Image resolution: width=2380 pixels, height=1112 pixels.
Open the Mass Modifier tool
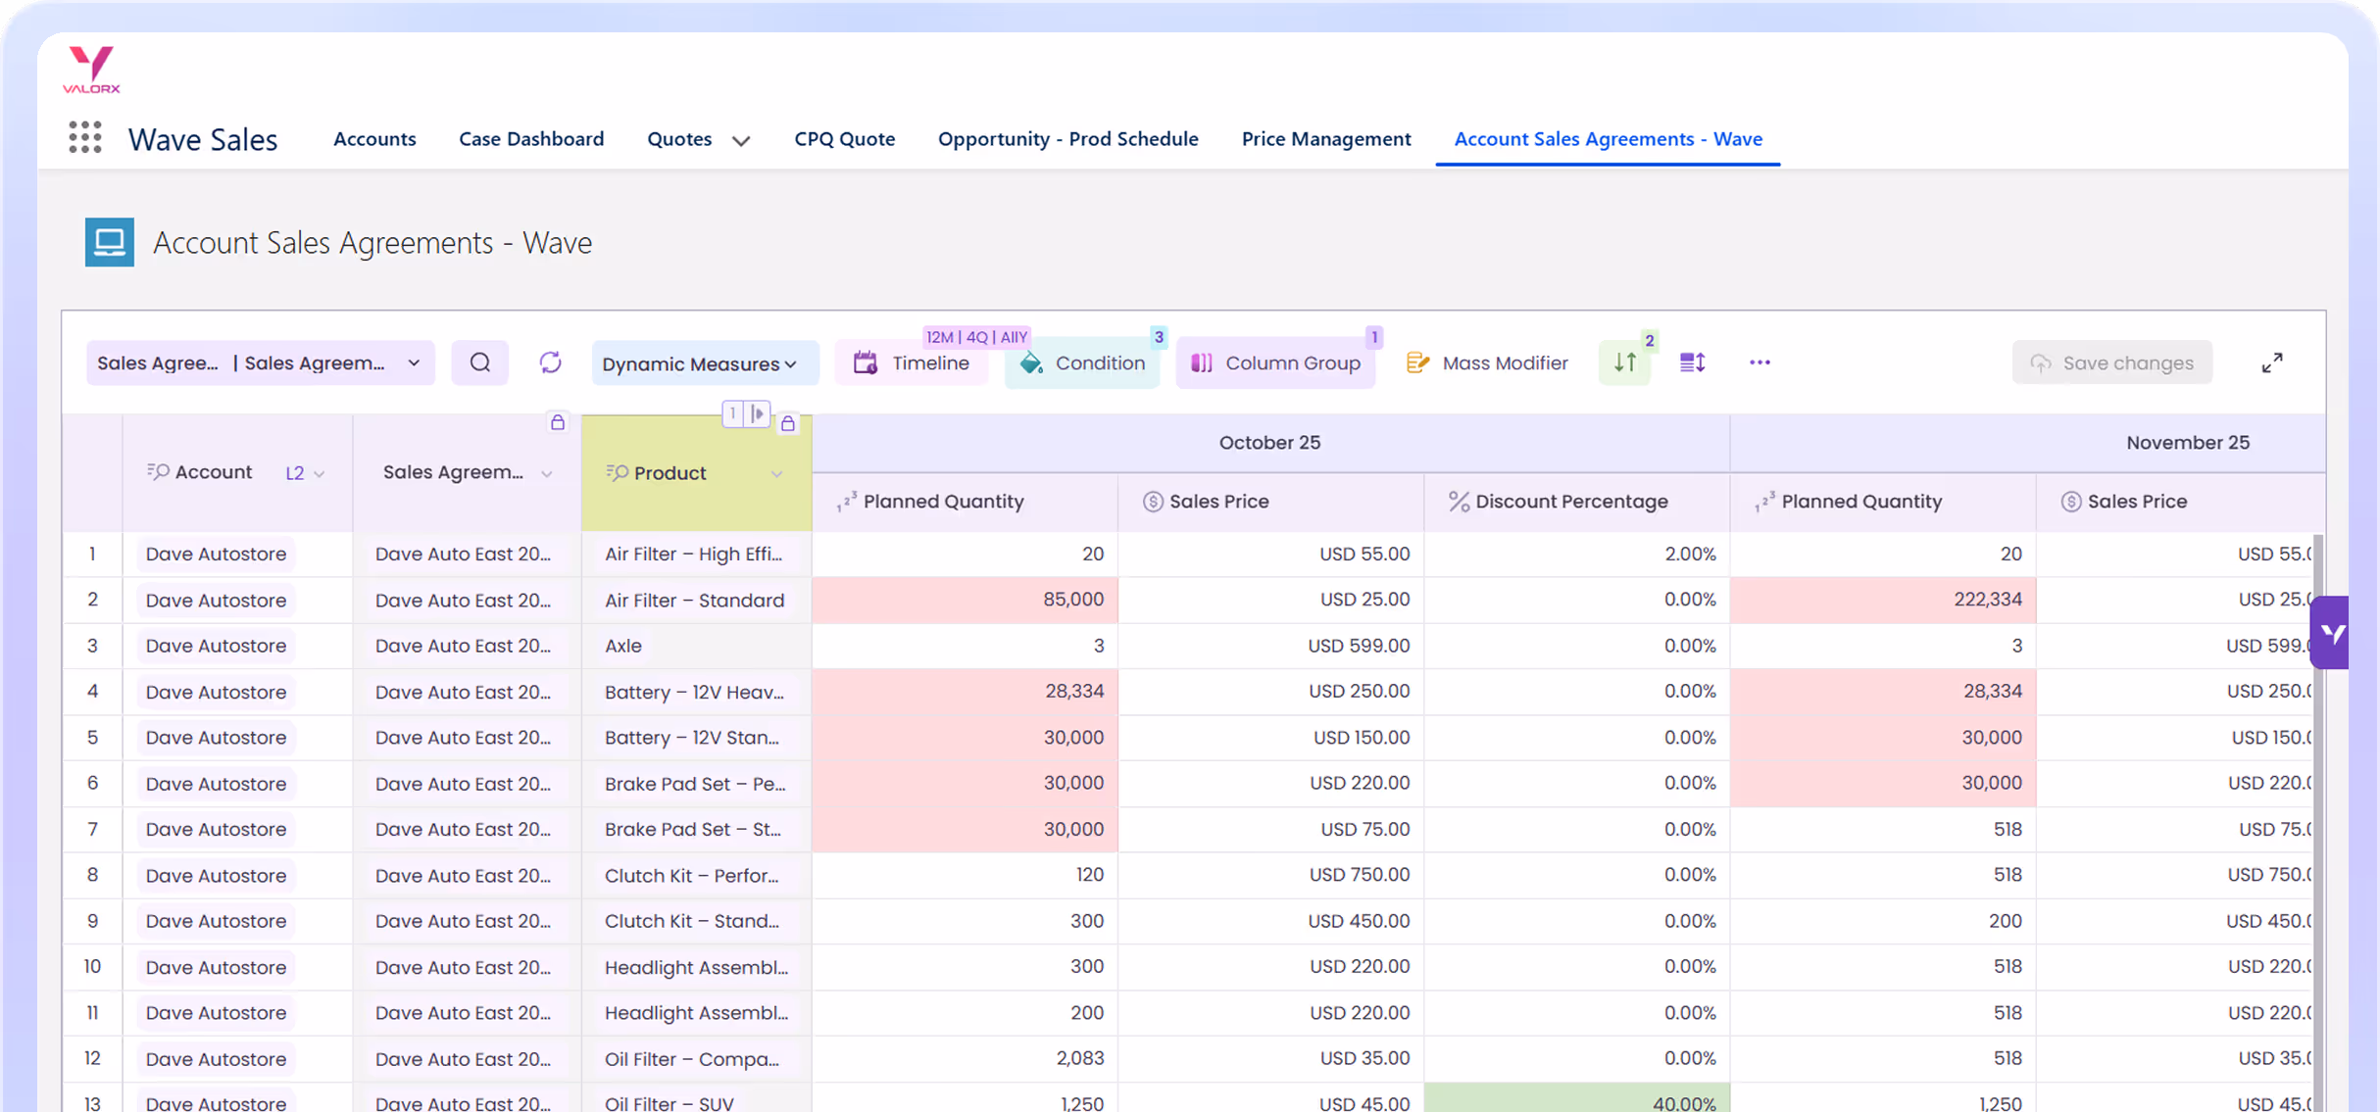point(1486,363)
